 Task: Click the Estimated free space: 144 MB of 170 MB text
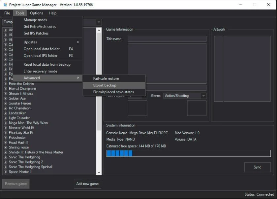136,146
